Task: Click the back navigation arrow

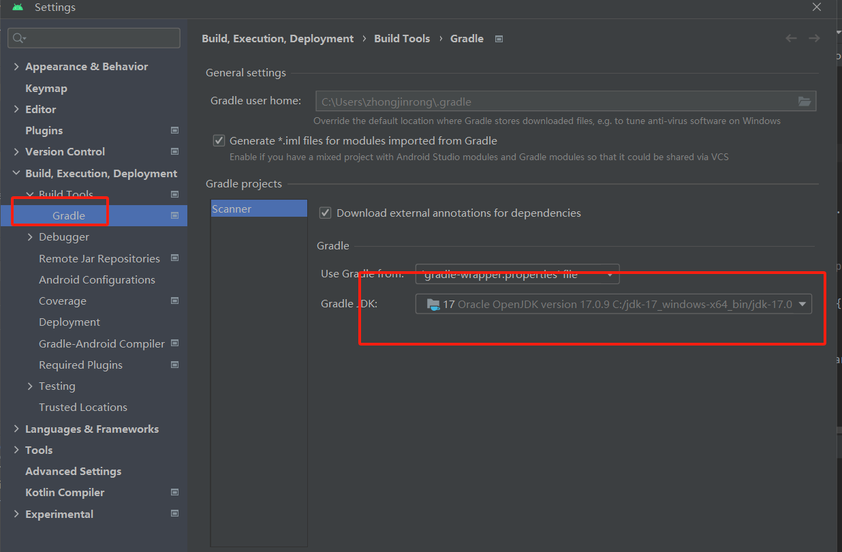Action: [x=791, y=38]
